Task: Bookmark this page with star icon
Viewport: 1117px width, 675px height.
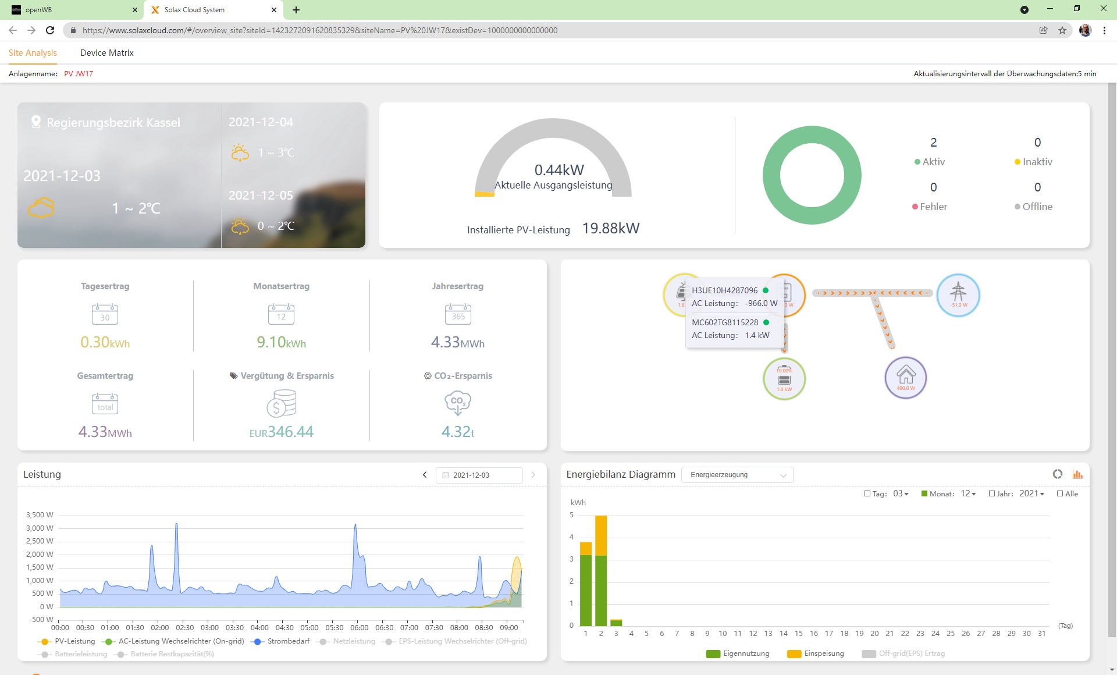Action: [1062, 30]
